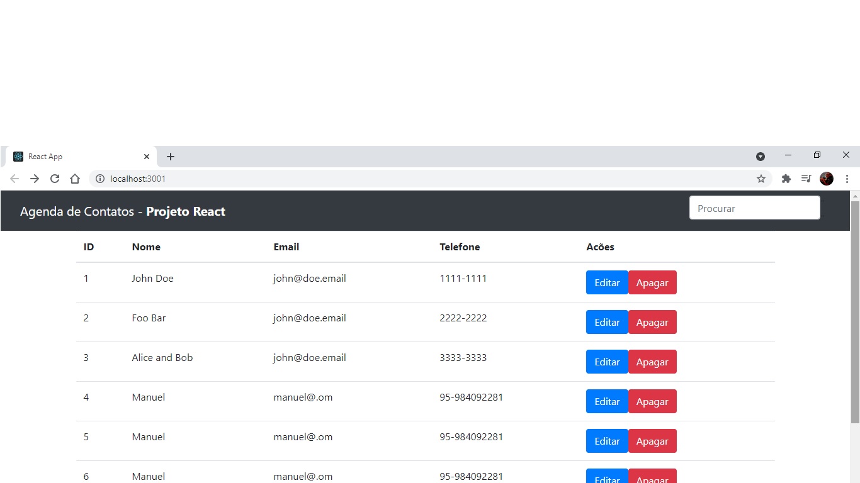Click Editar on the row with ID 5
Image resolution: width=860 pixels, height=483 pixels.
[x=606, y=441]
